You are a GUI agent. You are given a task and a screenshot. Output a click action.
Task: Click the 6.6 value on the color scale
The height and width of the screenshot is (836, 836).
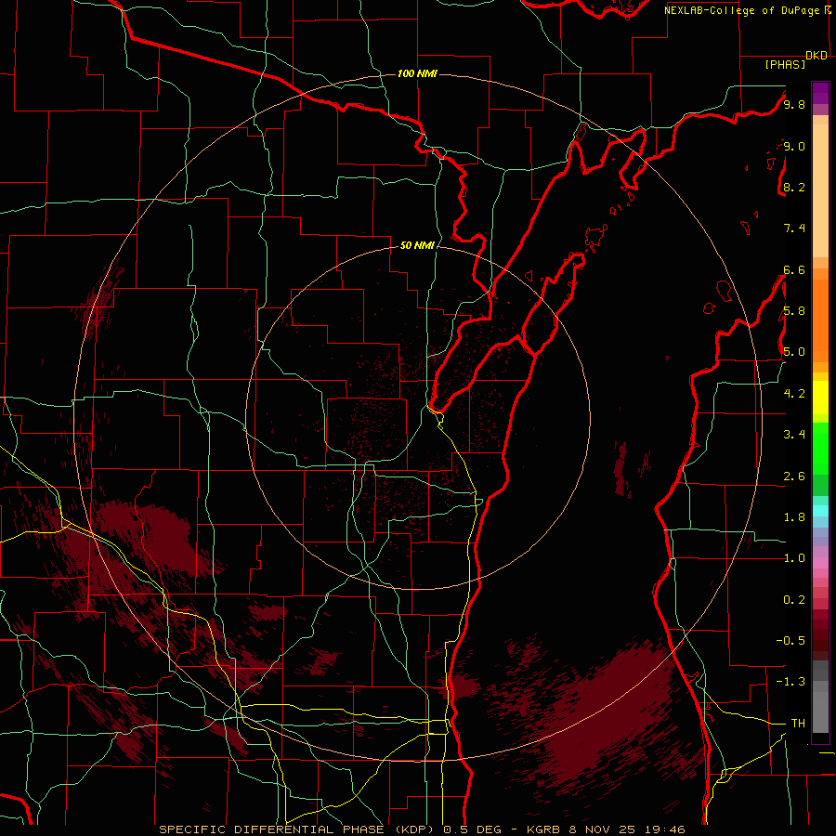(x=794, y=269)
